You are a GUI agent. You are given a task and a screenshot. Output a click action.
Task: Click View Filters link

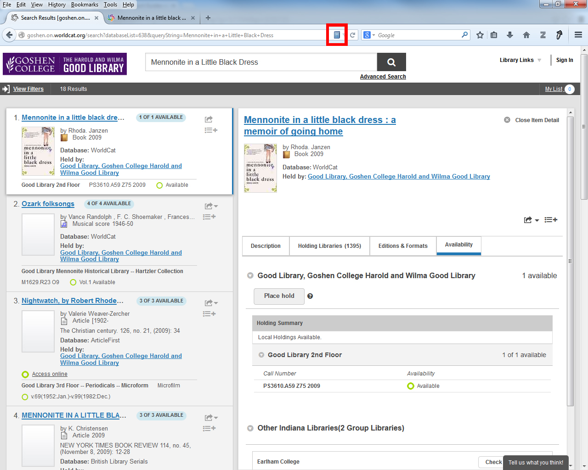(28, 89)
